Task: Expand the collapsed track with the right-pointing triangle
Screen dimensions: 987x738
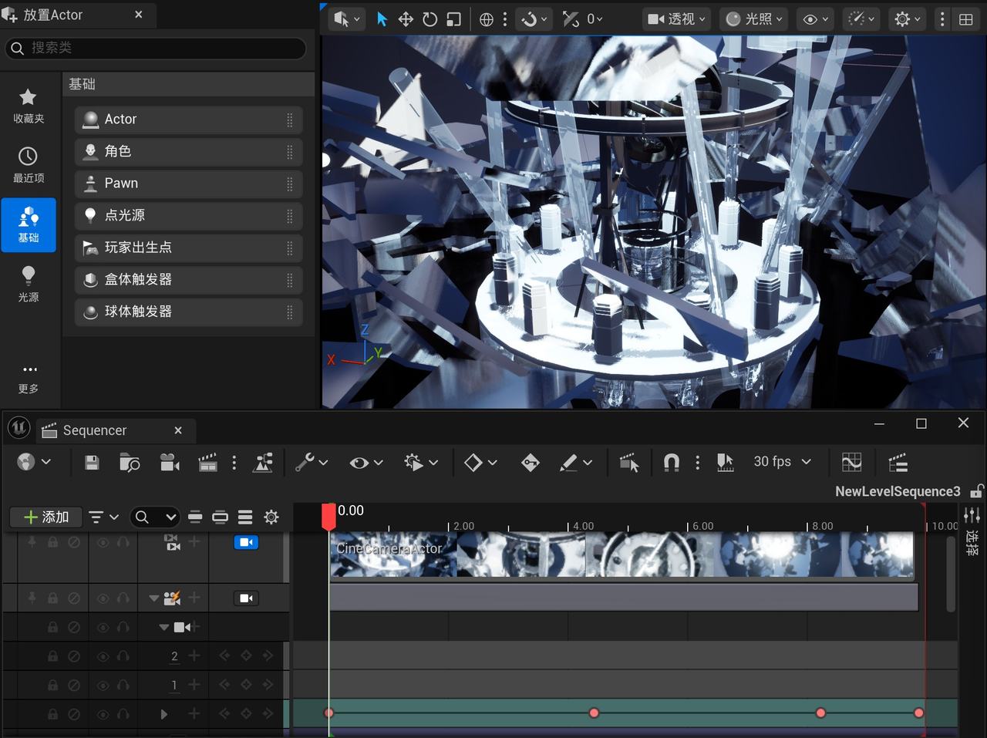Action: pyautogui.click(x=163, y=714)
